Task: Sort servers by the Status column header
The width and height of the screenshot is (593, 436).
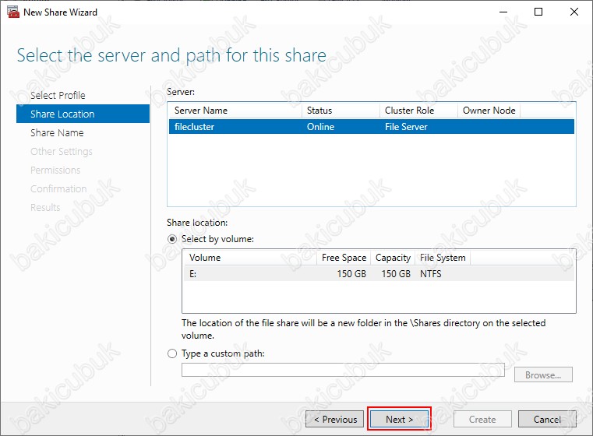Action: (x=341, y=111)
